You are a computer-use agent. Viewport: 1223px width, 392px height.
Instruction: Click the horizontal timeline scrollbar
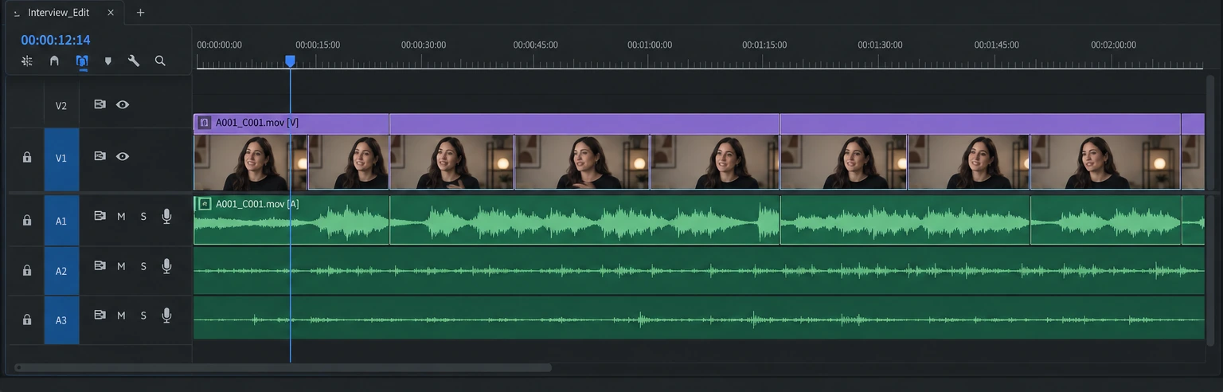(283, 368)
